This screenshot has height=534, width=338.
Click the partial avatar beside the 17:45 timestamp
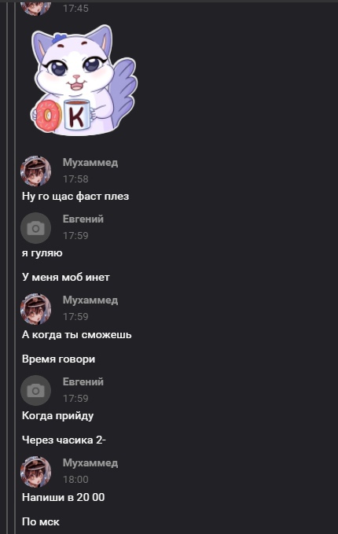tap(35, 8)
